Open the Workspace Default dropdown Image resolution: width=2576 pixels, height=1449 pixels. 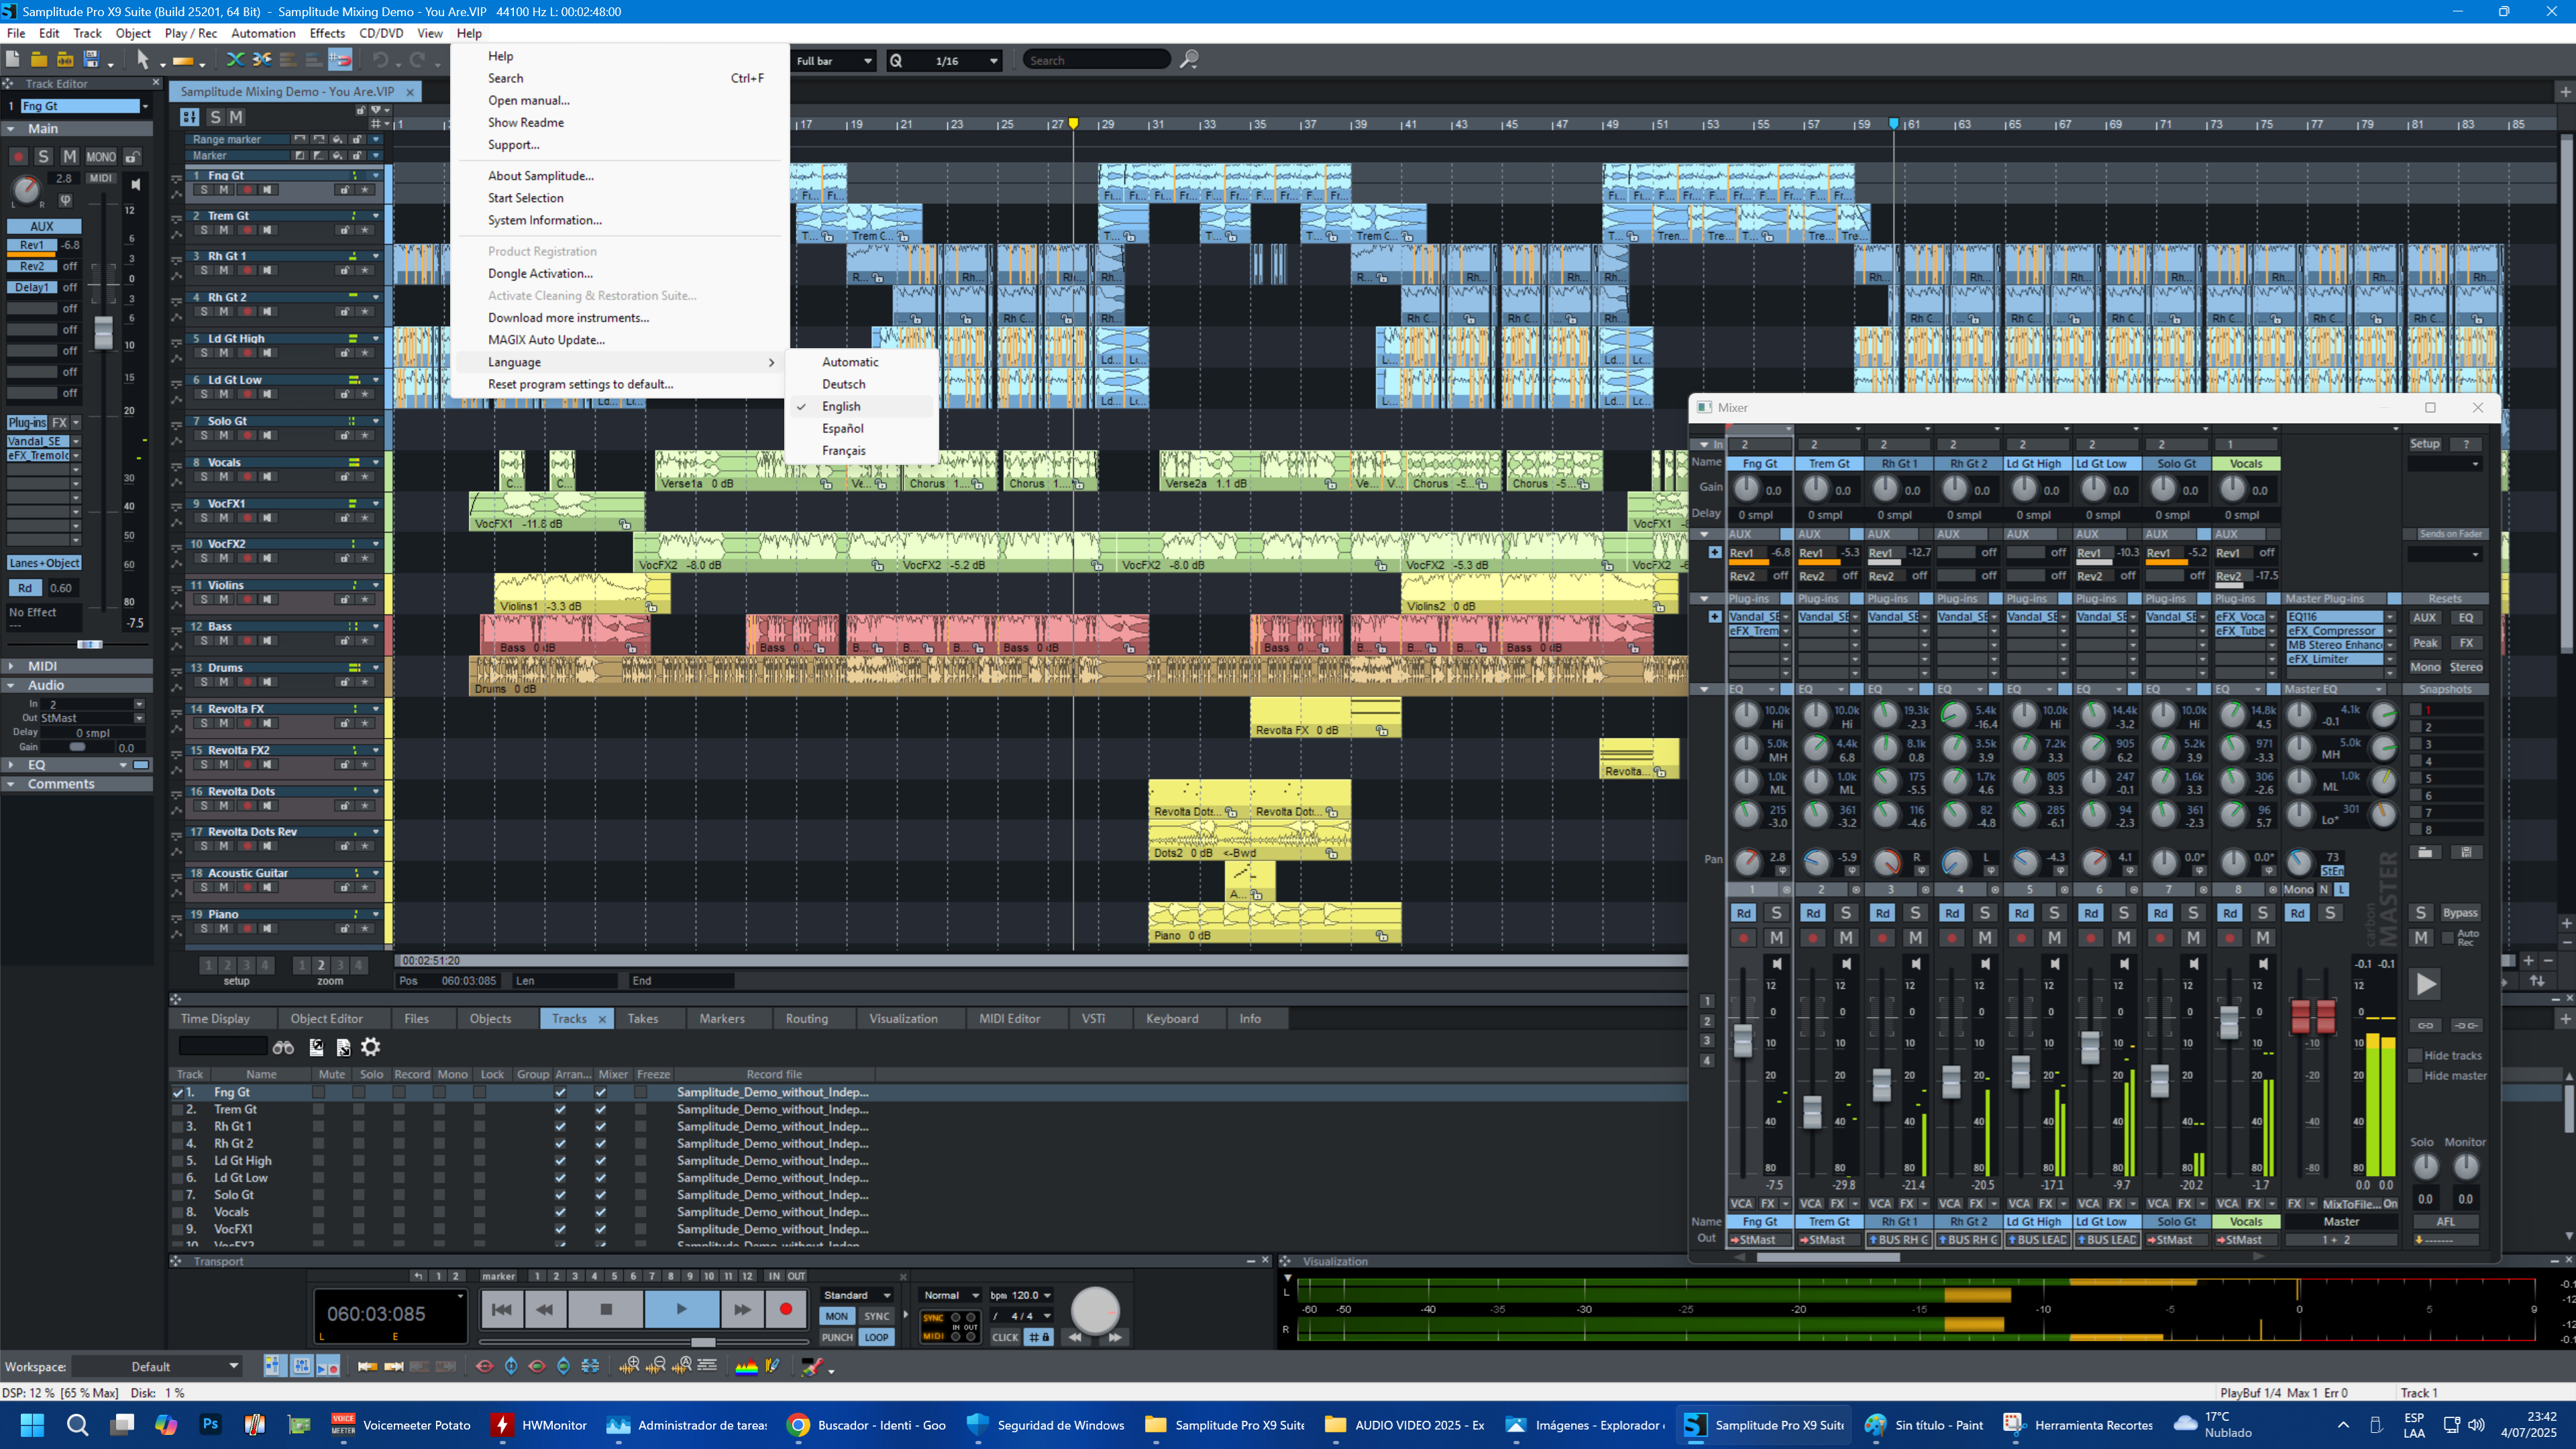point(157,1367)
